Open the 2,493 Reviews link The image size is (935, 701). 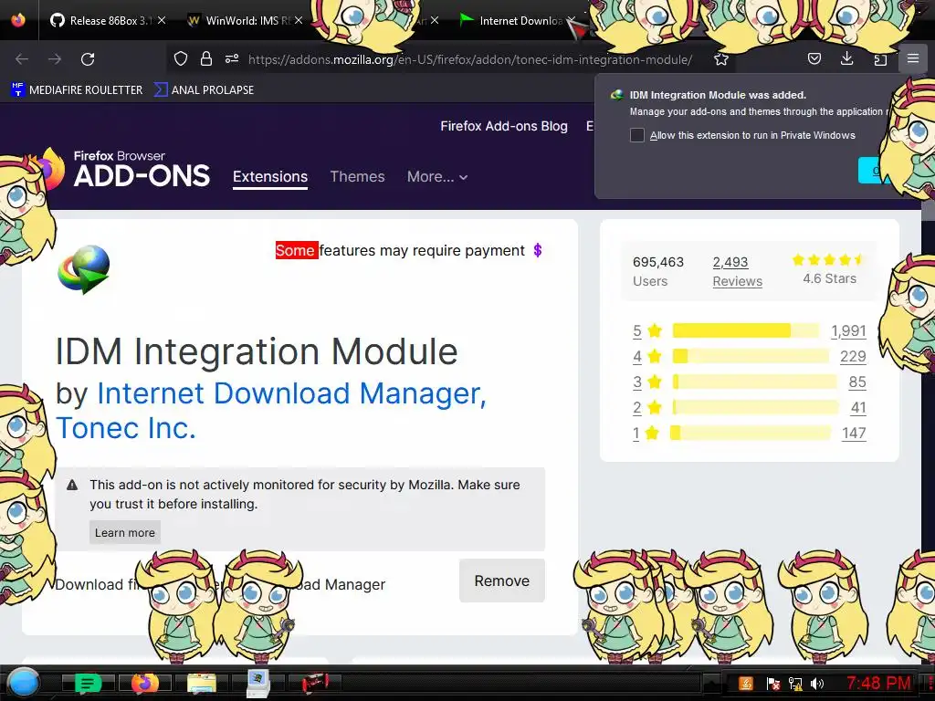737,271
